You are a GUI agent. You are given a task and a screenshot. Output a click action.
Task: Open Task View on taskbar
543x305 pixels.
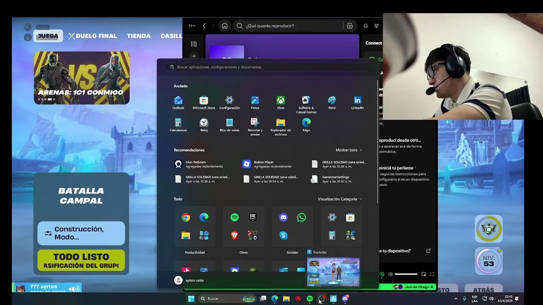[263, 299]
